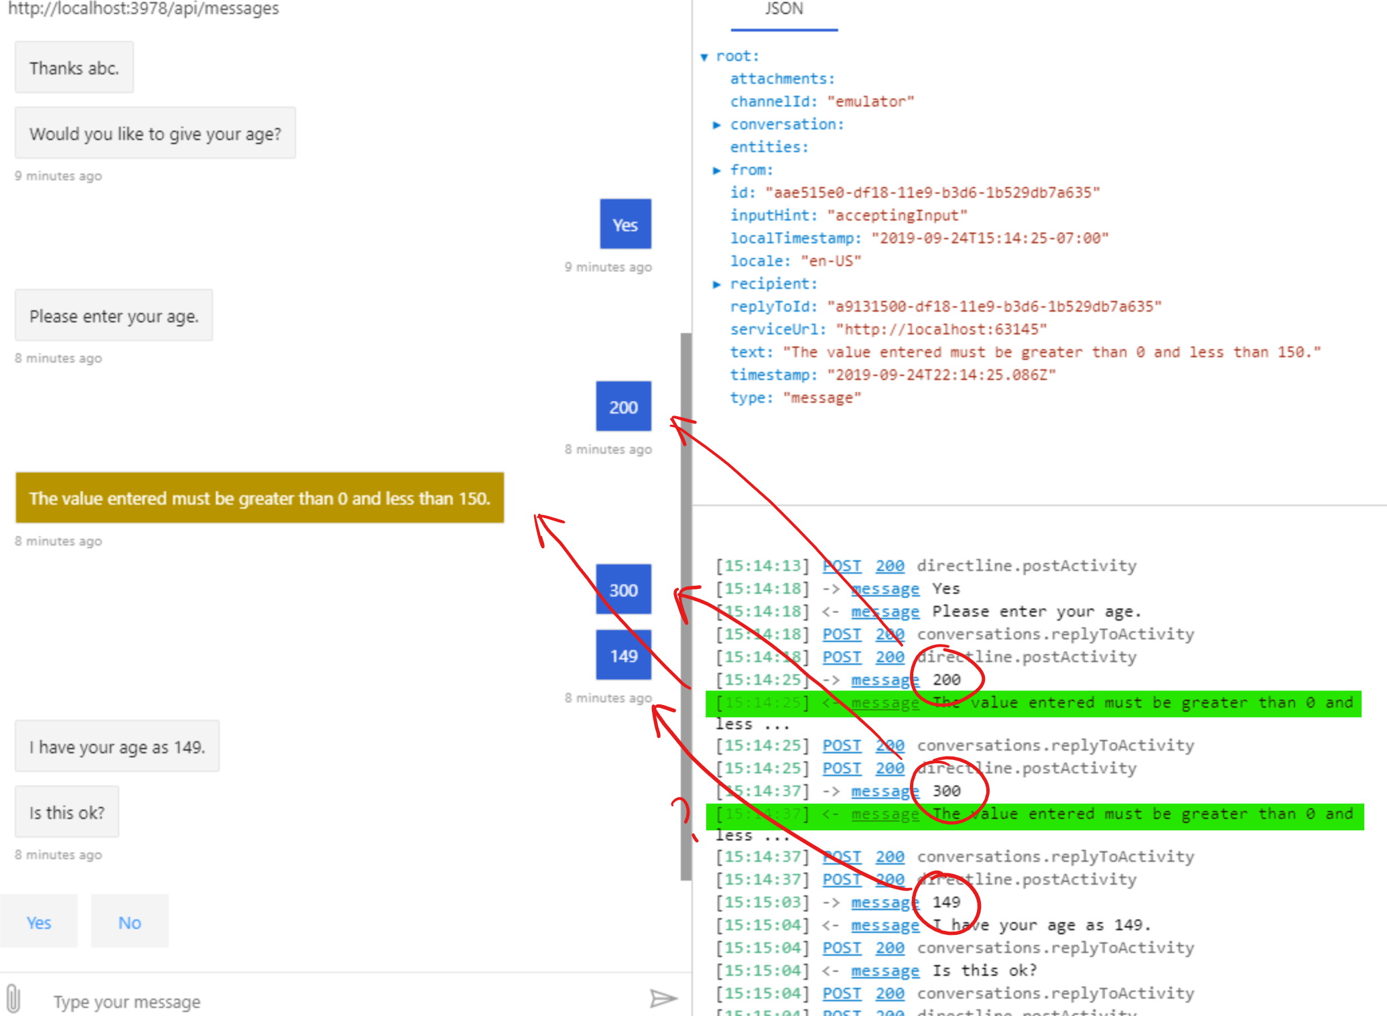The width and height of the screenshot is (1387, 1016).
Task: Collapse the root node in JSON view
Action: [x=704, y=56]
